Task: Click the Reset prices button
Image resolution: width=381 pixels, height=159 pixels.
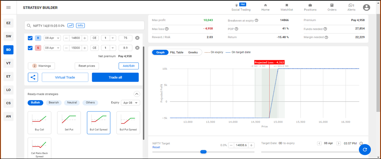Action: click(x=87, y=66)
